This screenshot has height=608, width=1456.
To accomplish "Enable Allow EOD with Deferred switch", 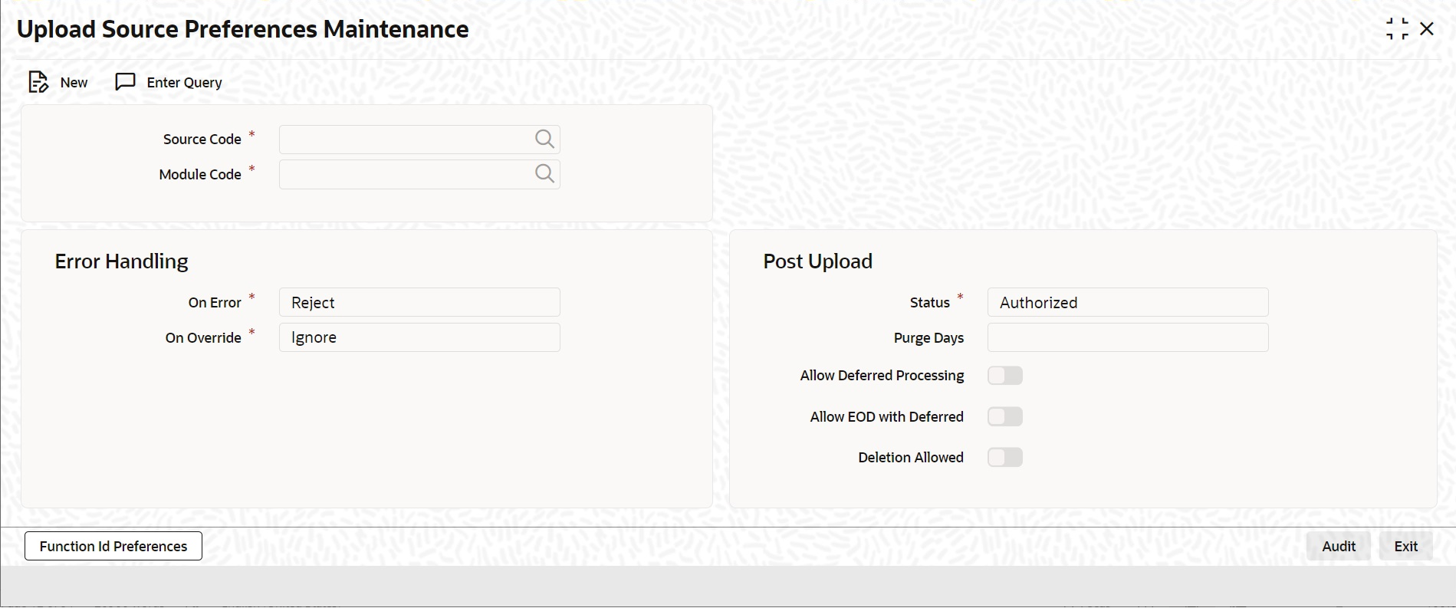I will click(1005, 417).
